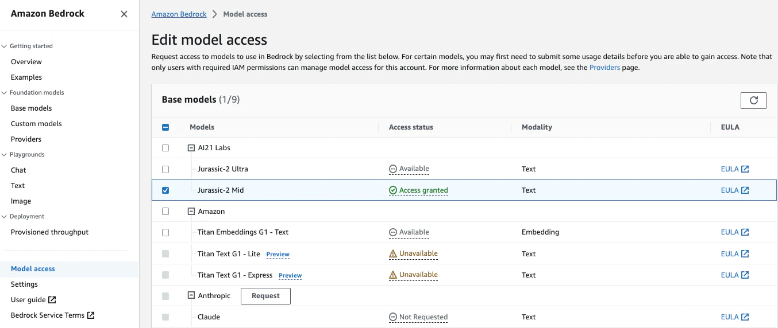
Task: Uncheck the Jurassic-2 Mid checkbox
Action: pyautogui.click(x=165, y=190)
